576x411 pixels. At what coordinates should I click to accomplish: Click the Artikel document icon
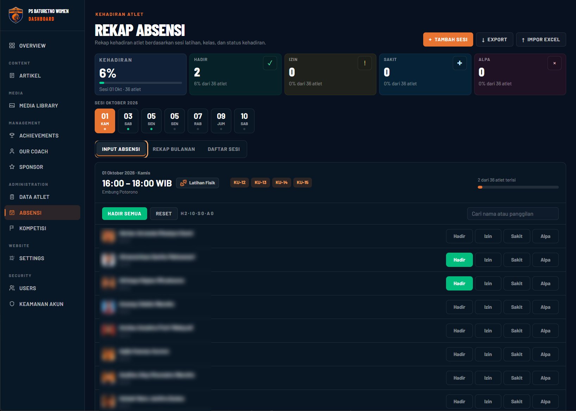tap(12, 75)
